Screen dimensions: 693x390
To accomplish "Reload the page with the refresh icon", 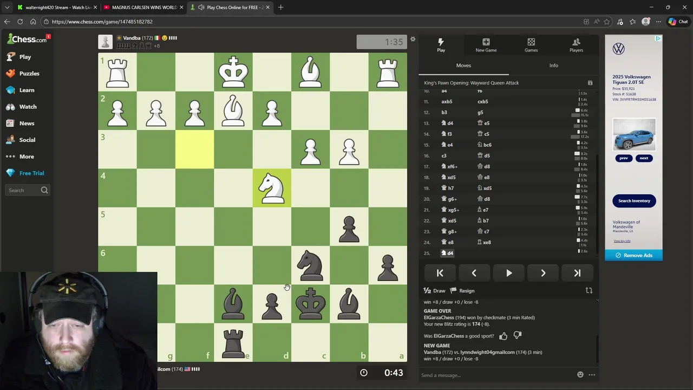I will (x=20, y=22).
